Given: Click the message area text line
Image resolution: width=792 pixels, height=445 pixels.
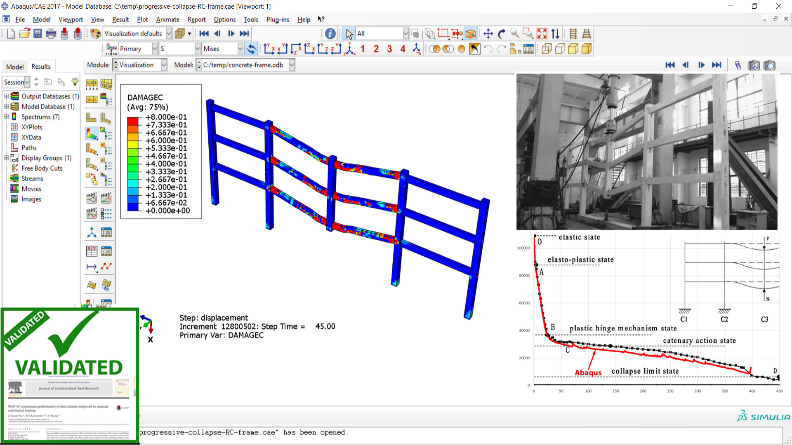Looking at the screenshot, I should coord(243,432).
